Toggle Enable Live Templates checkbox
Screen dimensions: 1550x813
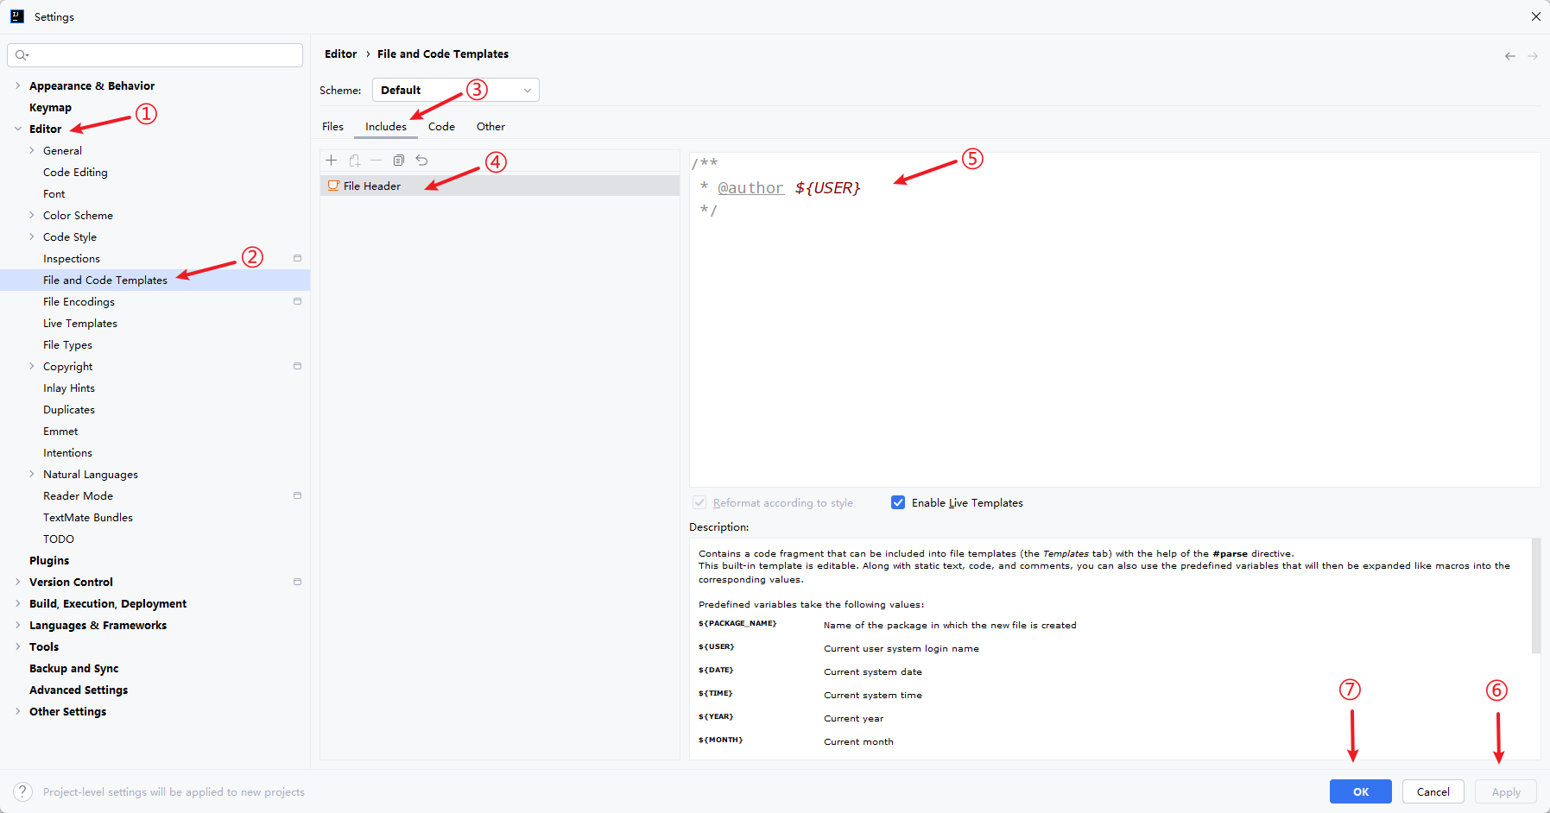898,502
